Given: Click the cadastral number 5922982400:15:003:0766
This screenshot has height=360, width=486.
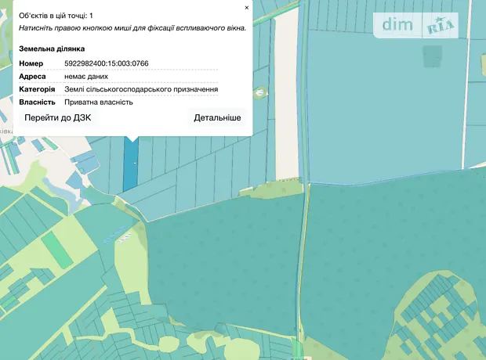Looking at the screenshot, I should point(107,63).
